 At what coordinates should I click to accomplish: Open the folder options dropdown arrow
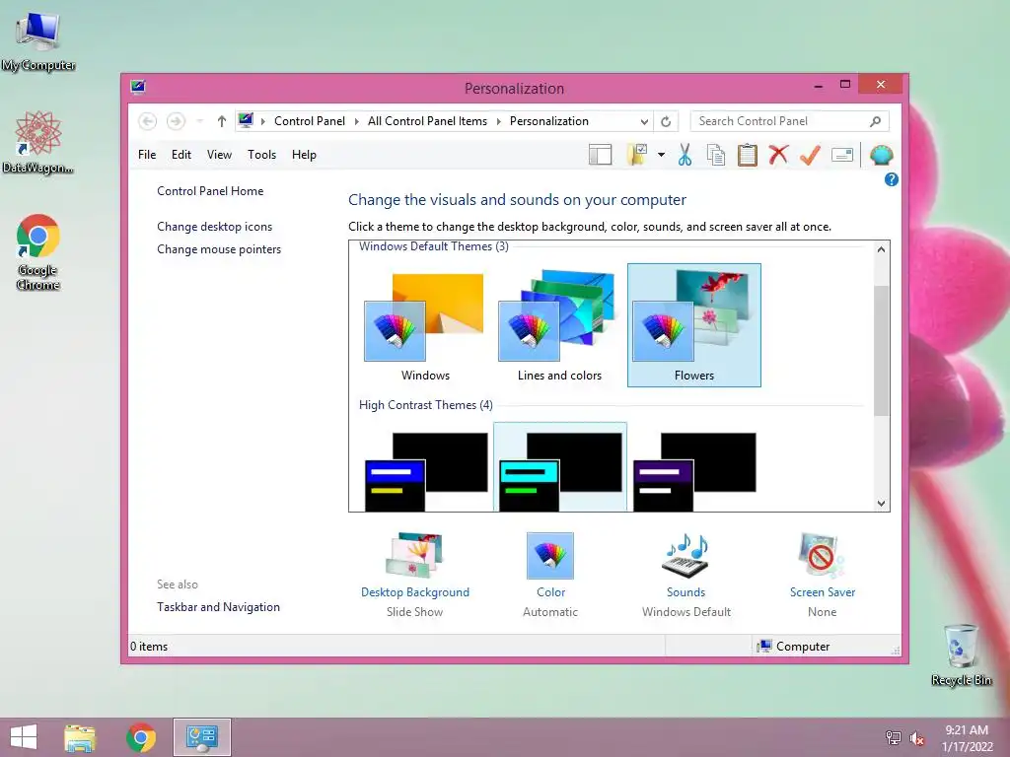[661, 155]
